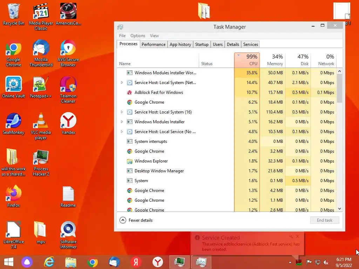Switch to the Services tab
This screenshot has height=269, width=359.
point(250,44)
